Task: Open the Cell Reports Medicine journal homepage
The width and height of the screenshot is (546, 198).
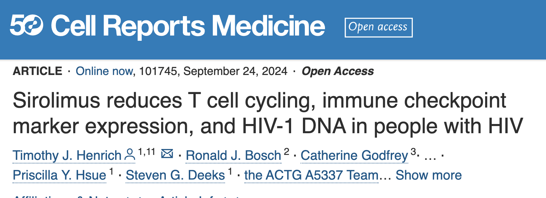Action: [x=188, y=26]
